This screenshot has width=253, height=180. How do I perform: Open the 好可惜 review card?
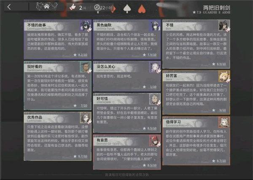tap(127, 113)
